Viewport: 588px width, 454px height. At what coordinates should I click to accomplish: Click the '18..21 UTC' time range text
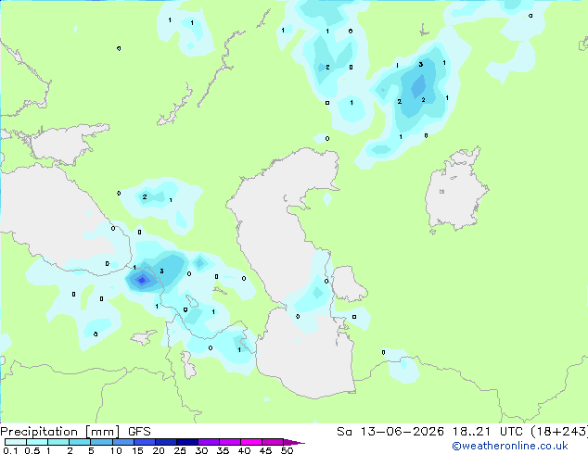487,432
